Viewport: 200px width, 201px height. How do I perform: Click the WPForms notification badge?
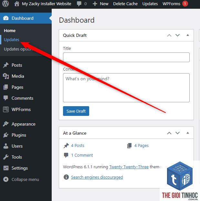coord(185,4)
